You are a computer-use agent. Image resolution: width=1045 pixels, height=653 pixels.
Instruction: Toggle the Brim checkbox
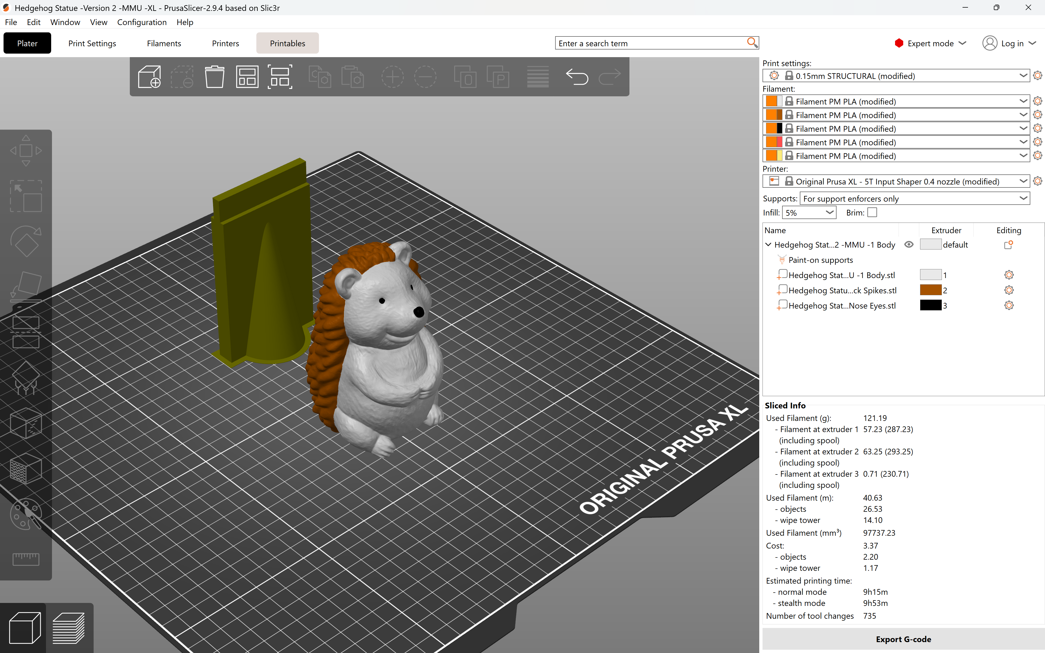click(872, 212)
